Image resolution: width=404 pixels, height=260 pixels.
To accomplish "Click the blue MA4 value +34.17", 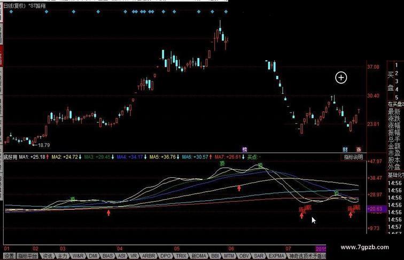I will [x=135, y=157].
